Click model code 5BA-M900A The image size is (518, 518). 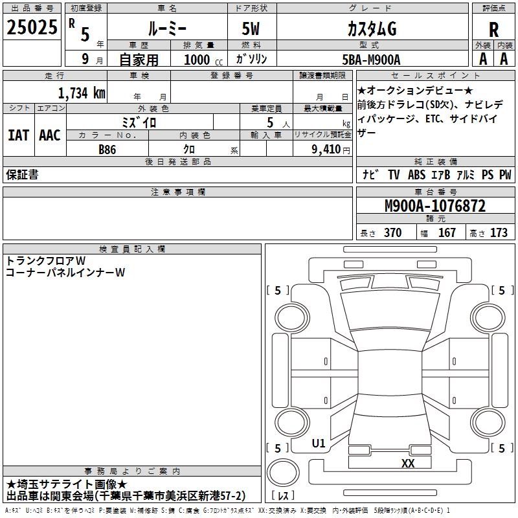click(371, 60)
